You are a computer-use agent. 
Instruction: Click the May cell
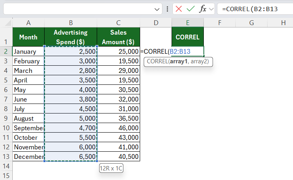click(x=28, y=90)
